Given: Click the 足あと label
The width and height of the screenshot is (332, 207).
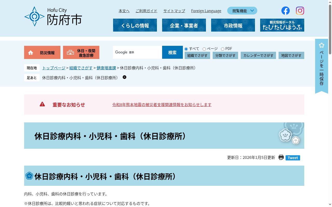Looking at the screenshot, I should pyautogui.click(x=32, y=78).
